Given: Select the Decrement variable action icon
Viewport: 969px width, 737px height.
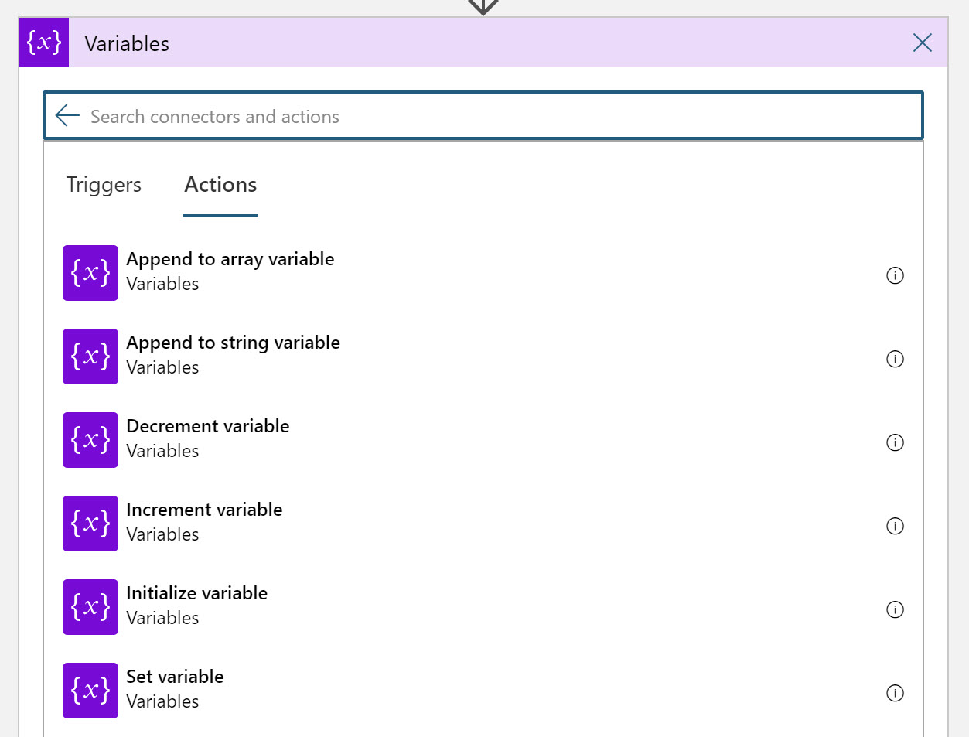Looking at the screenshot, I should 90,439.
